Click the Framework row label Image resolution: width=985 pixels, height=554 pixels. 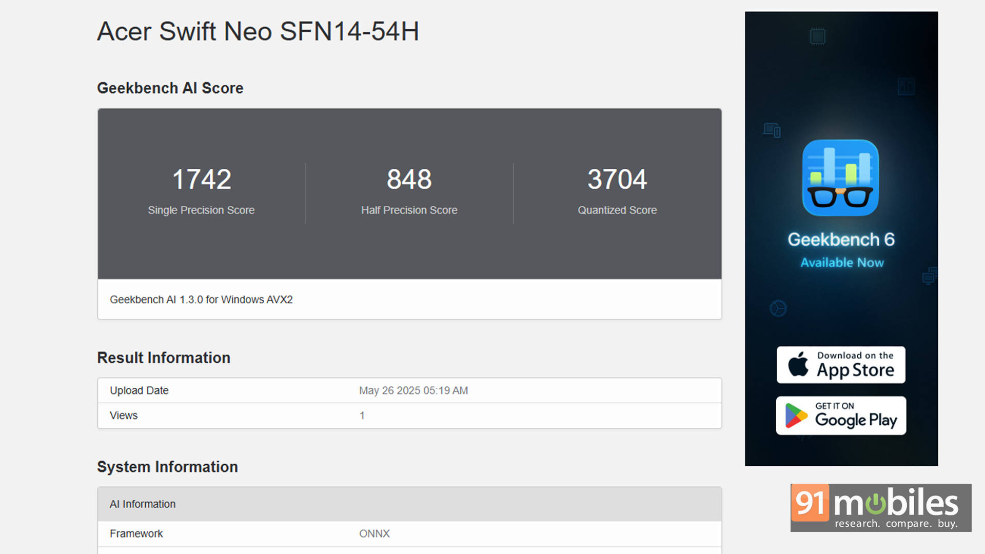pyautogui.click(x=136, y=533)
